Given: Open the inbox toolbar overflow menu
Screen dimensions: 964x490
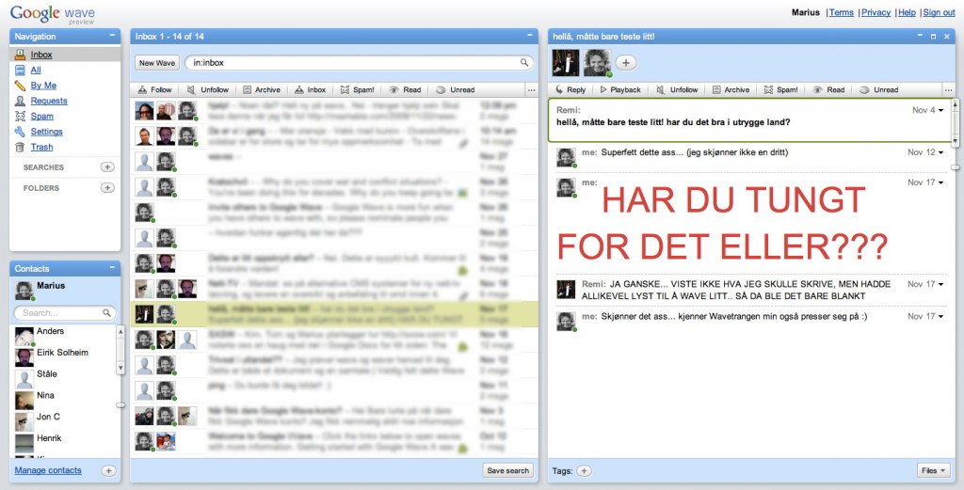Looking at the screenshot, I should click(x=532, y=89).
